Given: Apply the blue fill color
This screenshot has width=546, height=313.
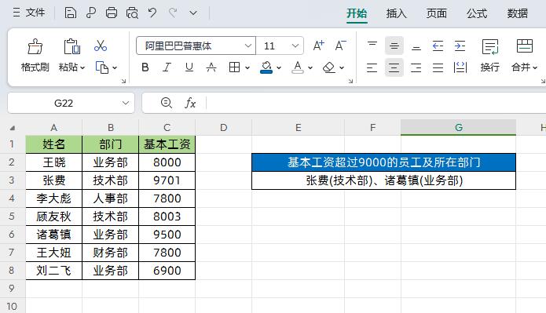Looking at the screenshot, I should click(266, 67).
